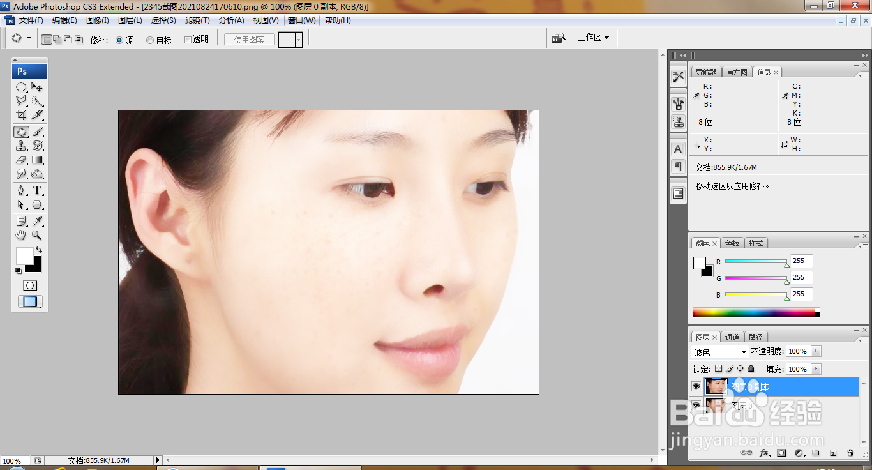Open the pattern picker dropdown arrow

click(x=298, y=40)
